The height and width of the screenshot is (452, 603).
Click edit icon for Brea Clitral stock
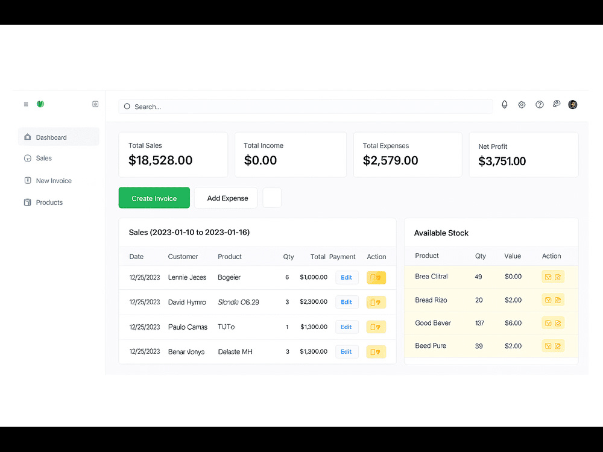tap(558, 277)
